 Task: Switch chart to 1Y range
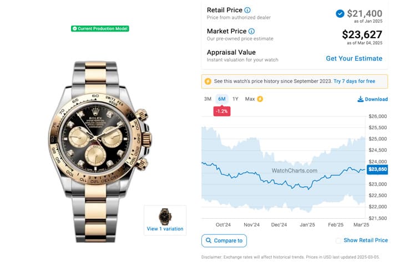pyautogui.click(x=235, y=99)
